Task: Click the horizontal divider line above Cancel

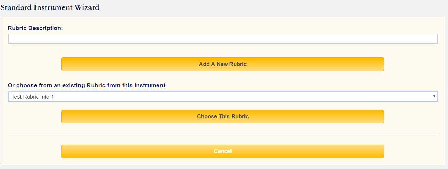Action: 223,134
